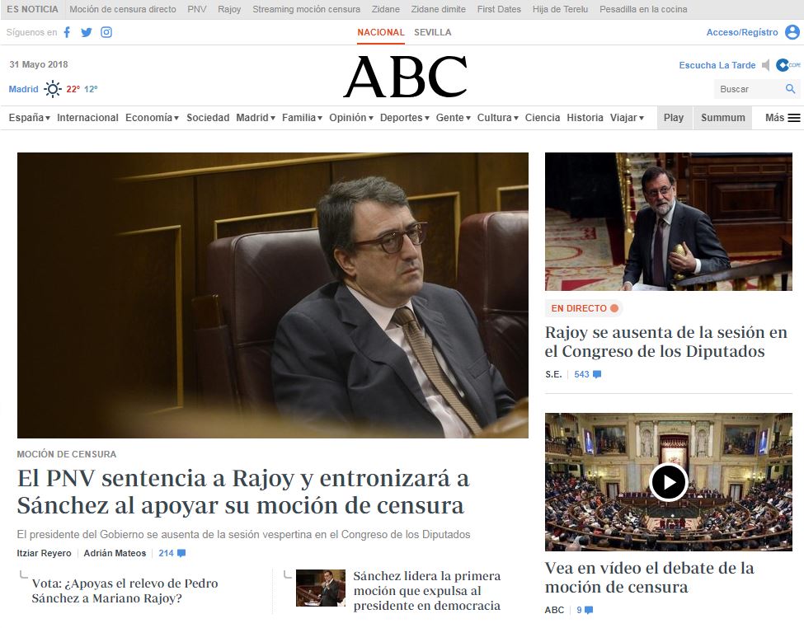Open comments bubble next to 9
The height and width of the screenshot is (628, 804).
pos(589,610)
